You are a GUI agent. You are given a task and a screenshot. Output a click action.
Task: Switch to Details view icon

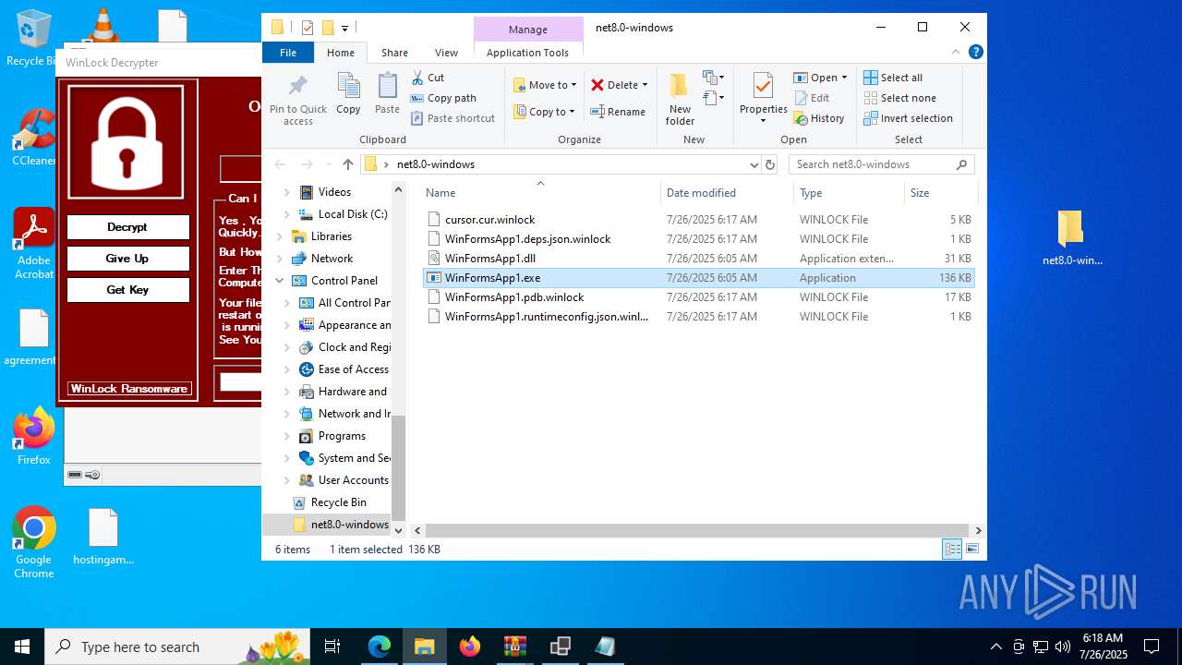click(951, 550)
